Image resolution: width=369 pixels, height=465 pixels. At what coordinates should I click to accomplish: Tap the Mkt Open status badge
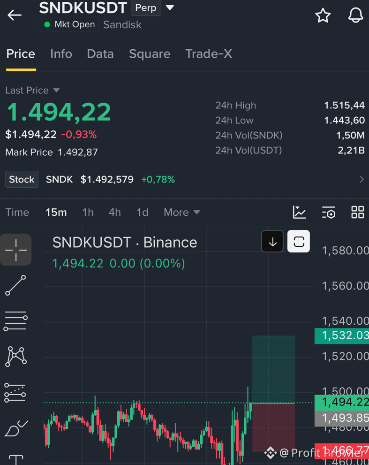click(x=69, y=24)
